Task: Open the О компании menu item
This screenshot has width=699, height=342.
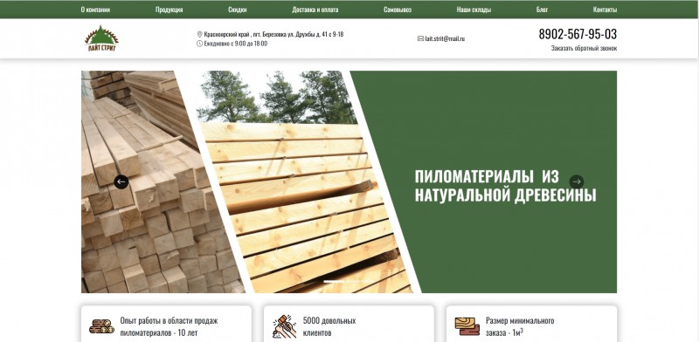Action: click(x=95, y=10)
